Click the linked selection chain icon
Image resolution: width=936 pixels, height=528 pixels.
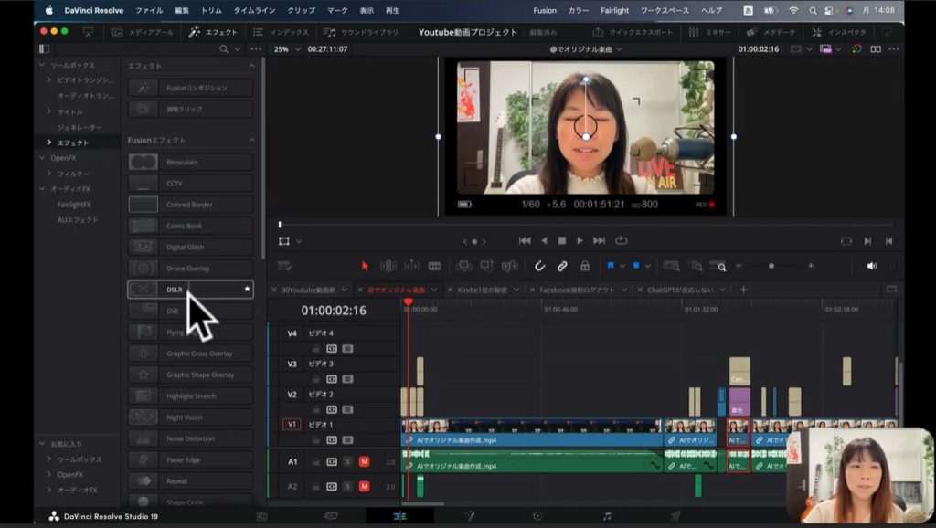click(x=562, y=266)
